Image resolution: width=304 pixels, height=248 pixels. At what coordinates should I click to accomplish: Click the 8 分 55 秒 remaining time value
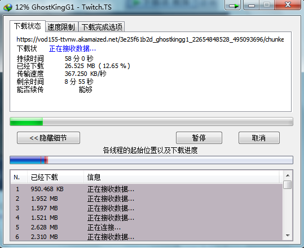(x=79, y=82)
